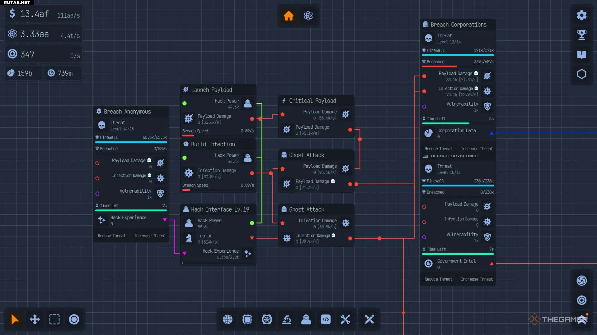Open settings gear in top-right sidebar
Viewport: 597px width, 335px height.
coord(581,15)
